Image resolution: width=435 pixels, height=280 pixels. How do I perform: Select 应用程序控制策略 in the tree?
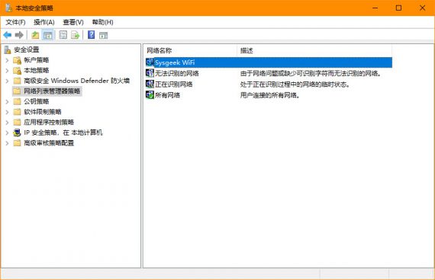pos(49,123)
